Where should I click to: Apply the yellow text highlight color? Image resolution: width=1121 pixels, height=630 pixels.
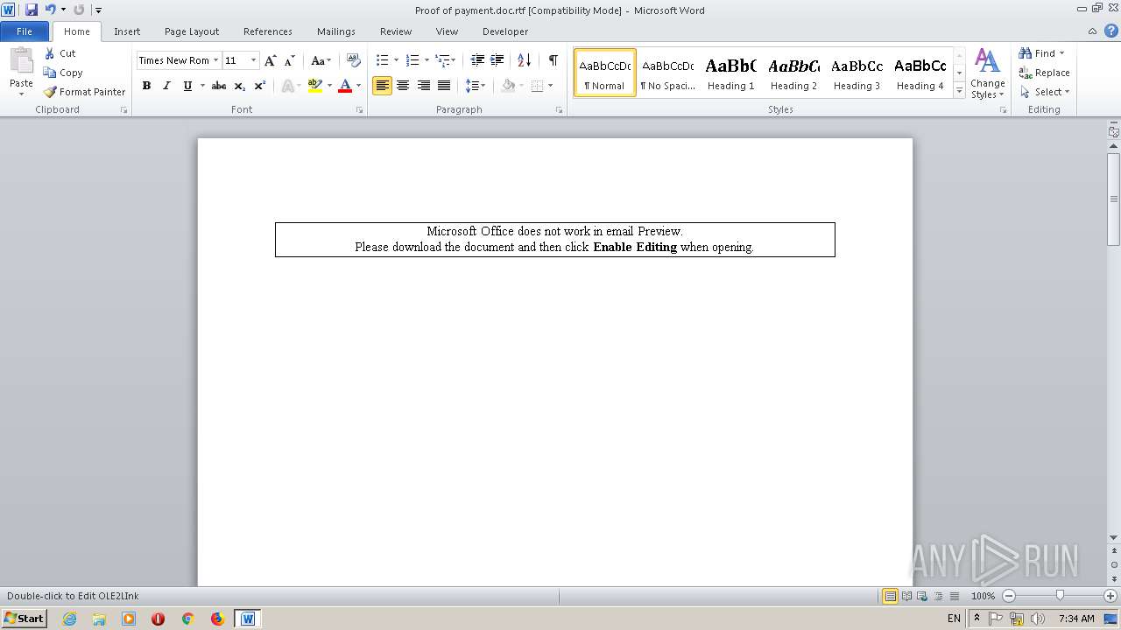tap(315, 86)
